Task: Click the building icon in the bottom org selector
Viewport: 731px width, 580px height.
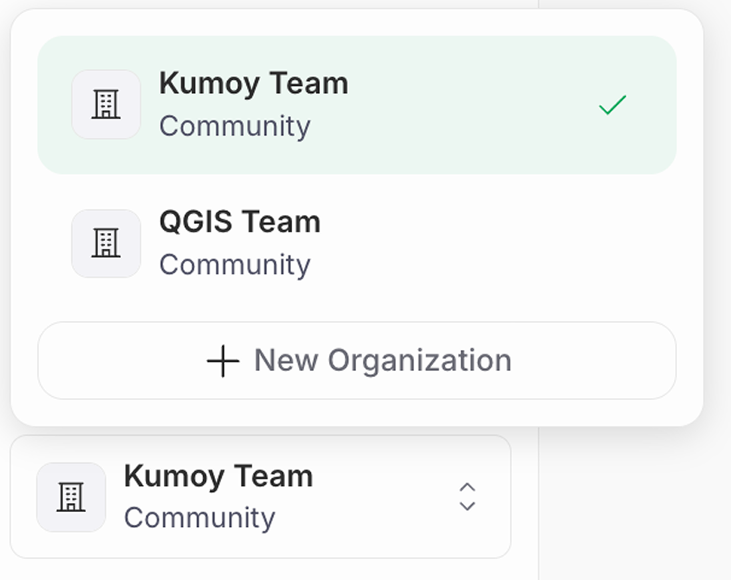Action: tap(71, 496)
